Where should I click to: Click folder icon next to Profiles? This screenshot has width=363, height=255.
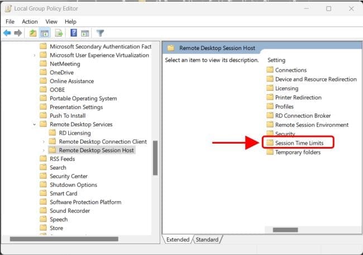coord(270,106)
